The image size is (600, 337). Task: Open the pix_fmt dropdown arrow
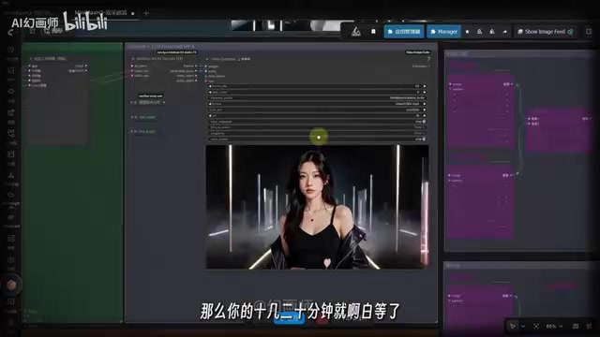(425, 110)
